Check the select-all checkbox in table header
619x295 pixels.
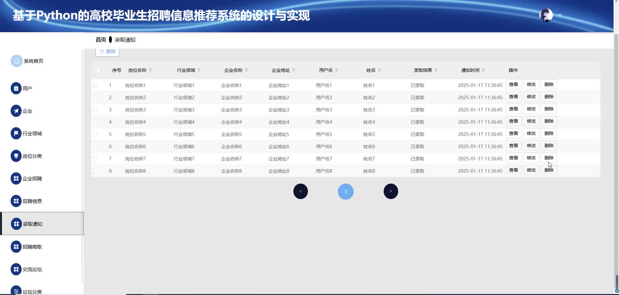click(x=99, y=70)
